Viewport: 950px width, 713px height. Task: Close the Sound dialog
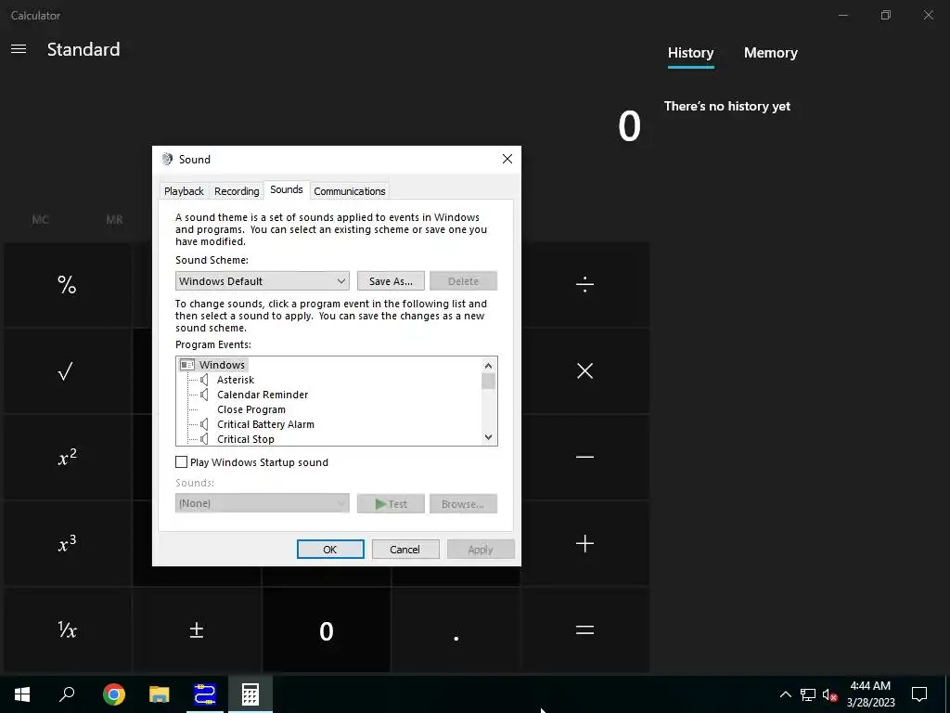coord(507,159)
